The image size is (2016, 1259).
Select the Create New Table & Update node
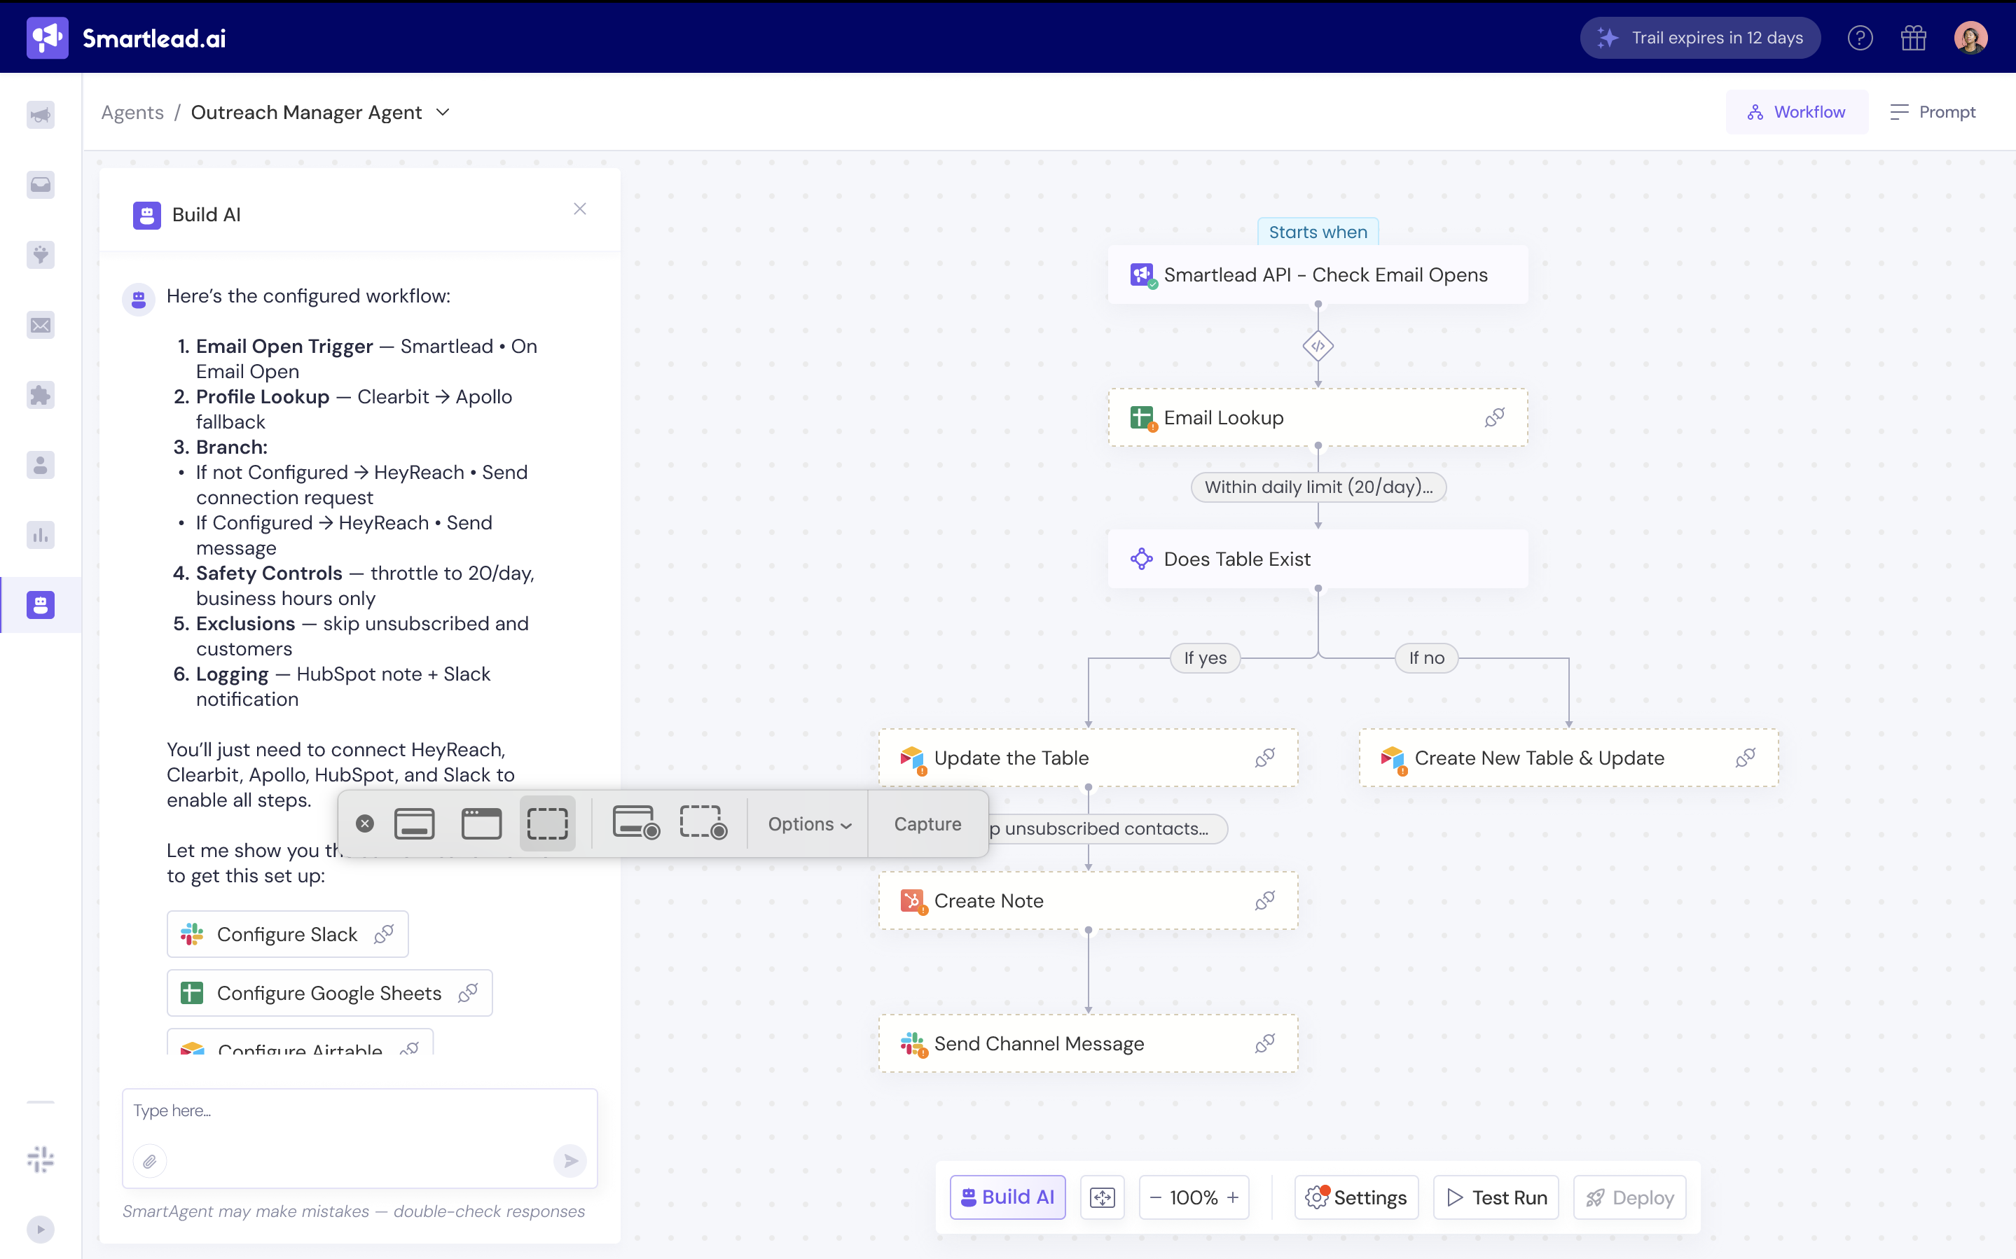[1569, 758]
